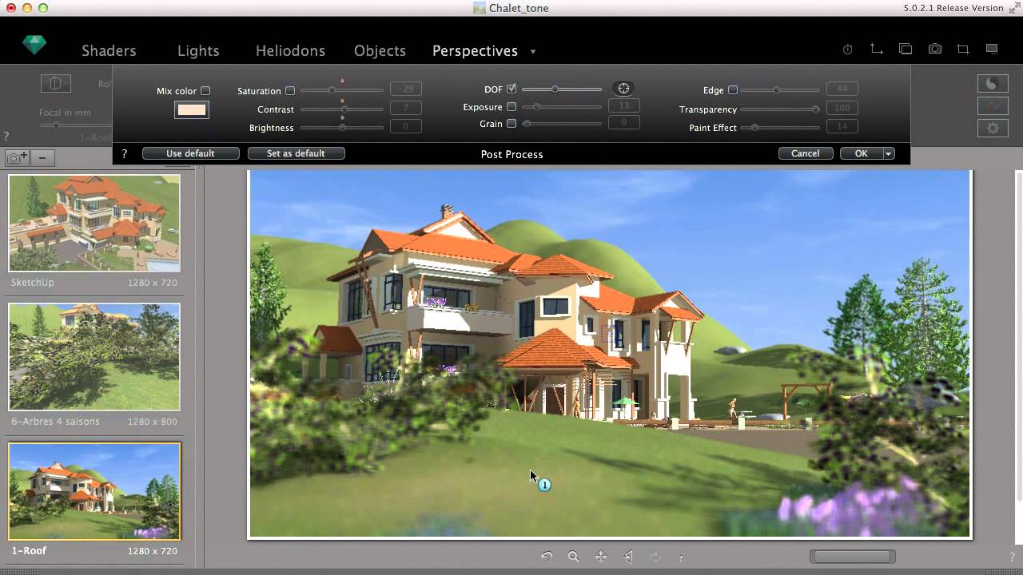Click the Artlantis gem logo

click(x=34, y=46)
